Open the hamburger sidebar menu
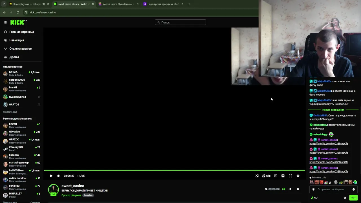 click(5, 22)
